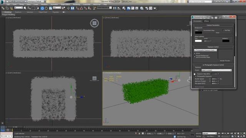The width and height of the screenshot is (246, 138).
Task: Click the Play Animation button
Action: click(x=226, y=133)
